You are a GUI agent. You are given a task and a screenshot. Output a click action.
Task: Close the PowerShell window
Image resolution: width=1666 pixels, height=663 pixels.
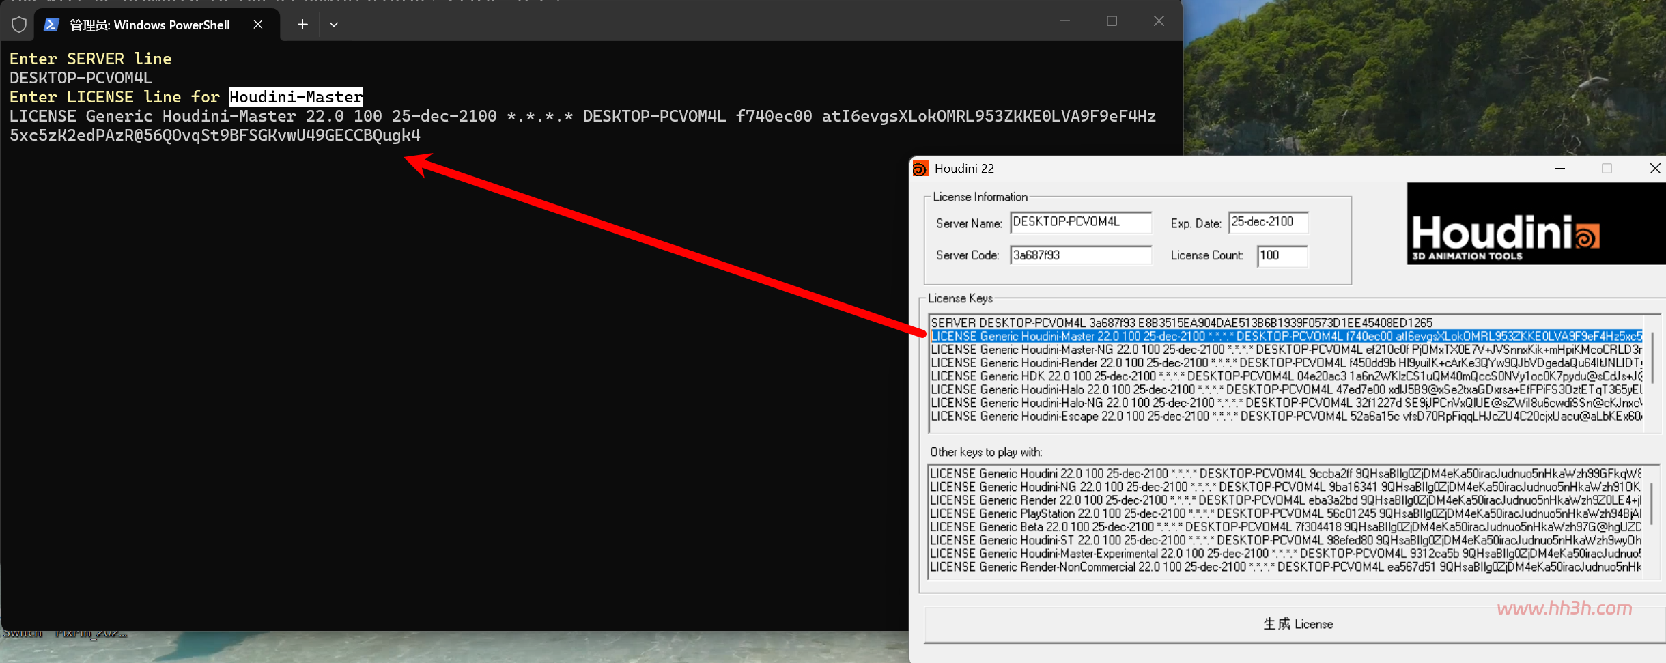point(1159,21)
